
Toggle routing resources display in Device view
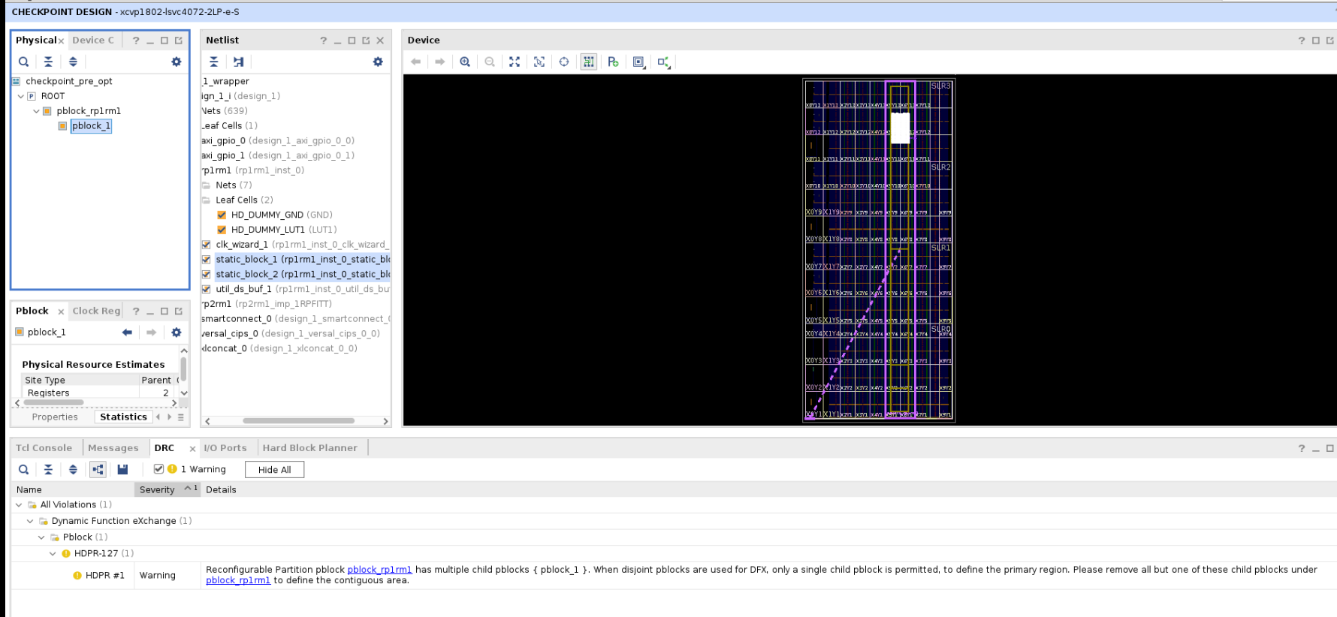tap(589, 62)
